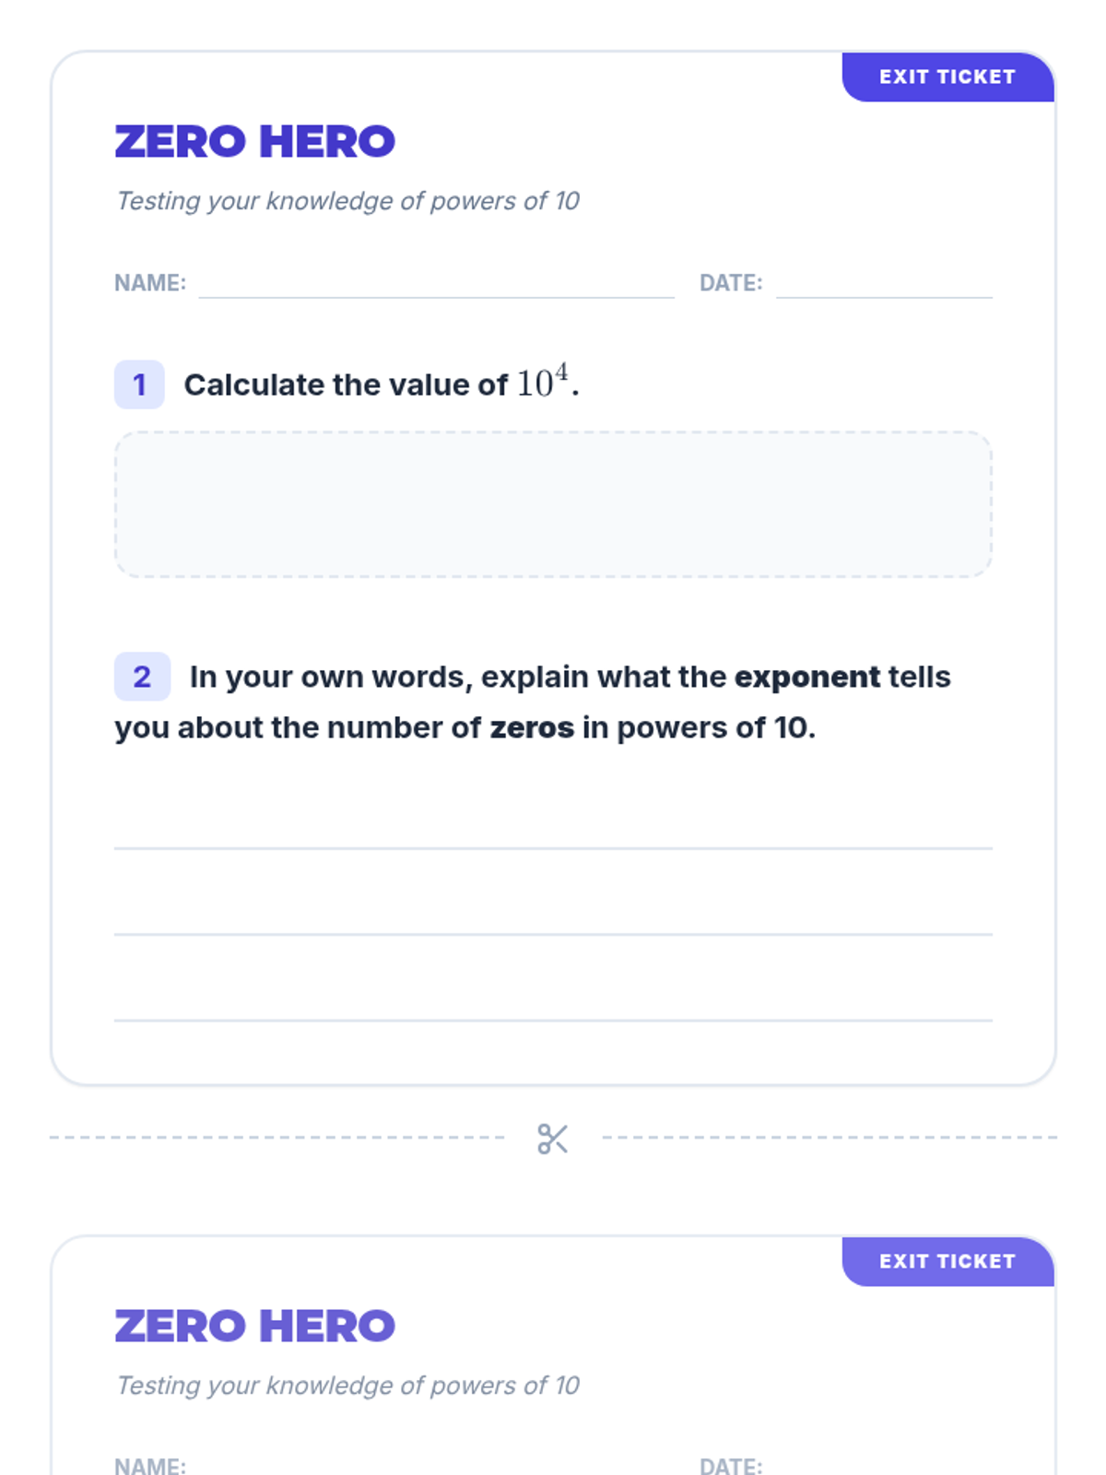The height and width of the screenshot is (1475, 1106).
Task: Click the top ticket's subtitle about powers of 10
Action: (347, 201)
